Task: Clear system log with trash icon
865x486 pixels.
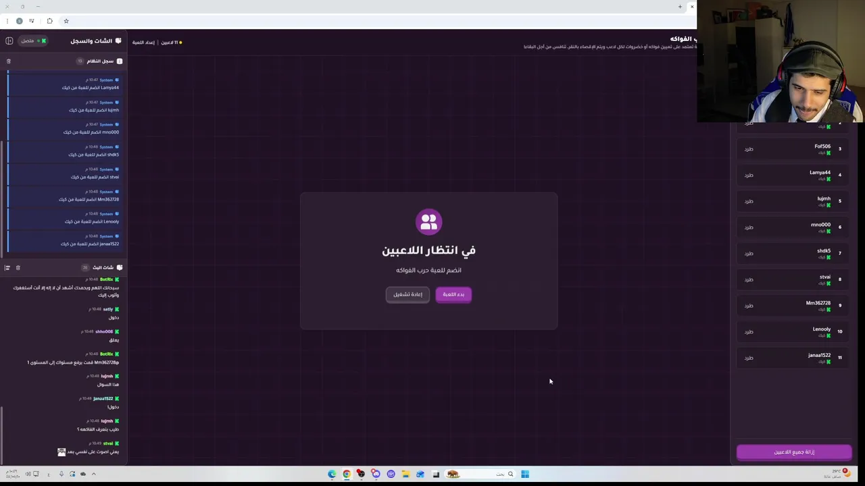Action: (9, 61)
